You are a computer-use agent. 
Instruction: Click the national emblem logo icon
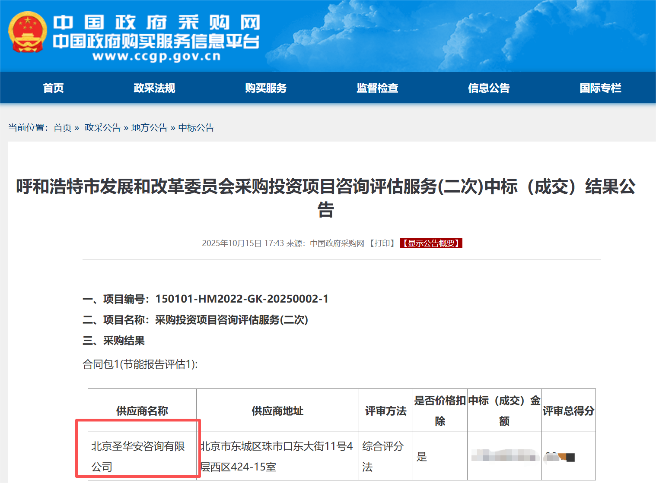(27, 32)
